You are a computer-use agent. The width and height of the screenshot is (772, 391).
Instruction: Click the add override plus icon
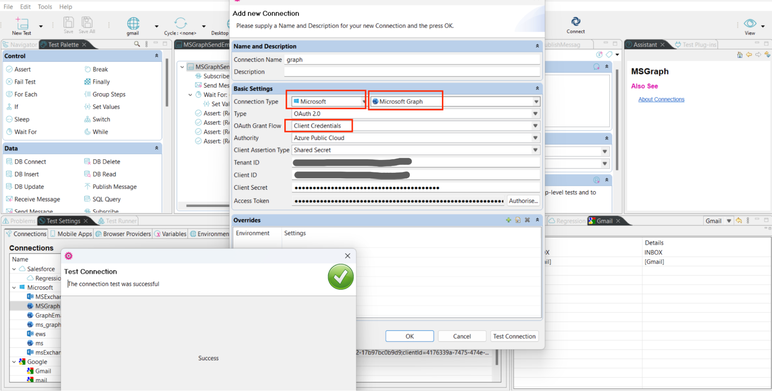tap(508, 220)
